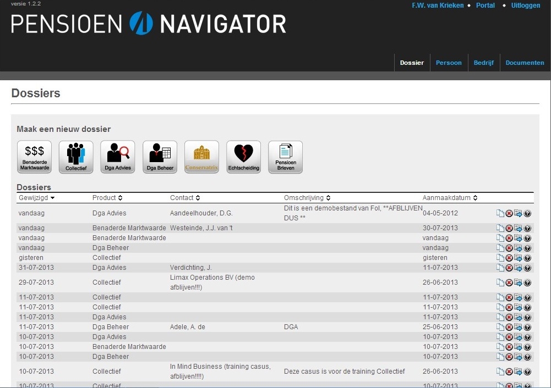Image resolution: width=551 pixels, height=388 pixels.
Task: Copy the Verdichting, J. dossier
Action: pyautogui.click(x=500, y=268)
